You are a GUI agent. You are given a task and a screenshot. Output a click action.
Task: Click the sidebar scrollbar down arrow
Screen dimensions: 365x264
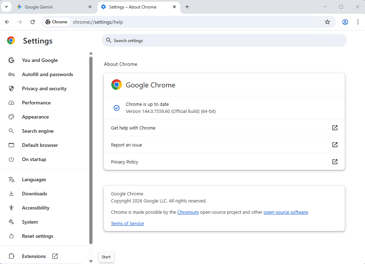pos(91,261)
